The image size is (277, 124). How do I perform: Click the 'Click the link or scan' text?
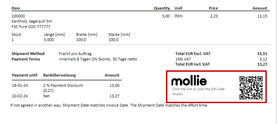pyautogui.click(x=198, y=91)
